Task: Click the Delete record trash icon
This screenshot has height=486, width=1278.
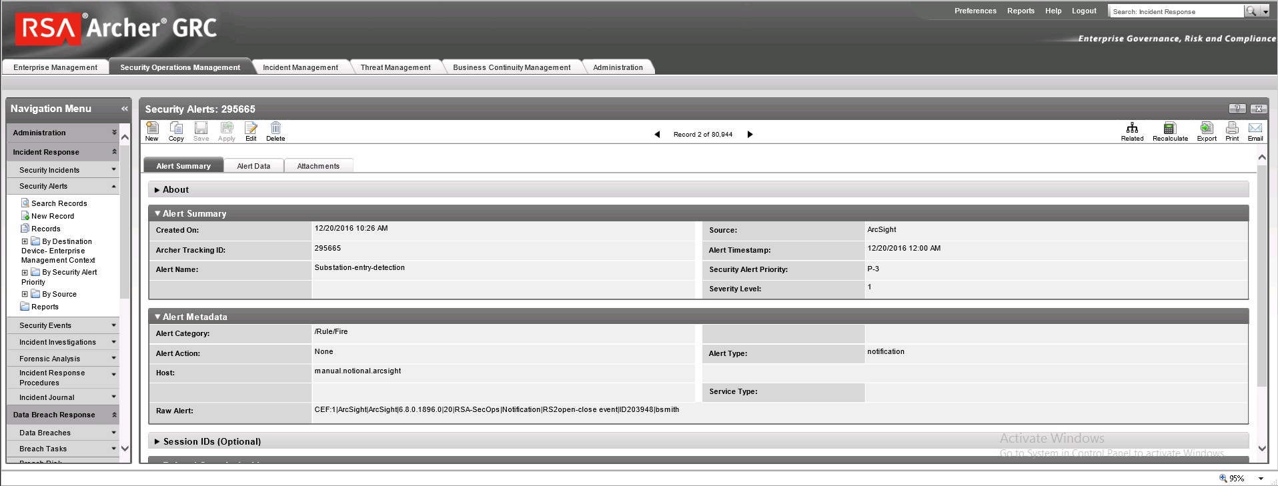Action: [275, 131]
